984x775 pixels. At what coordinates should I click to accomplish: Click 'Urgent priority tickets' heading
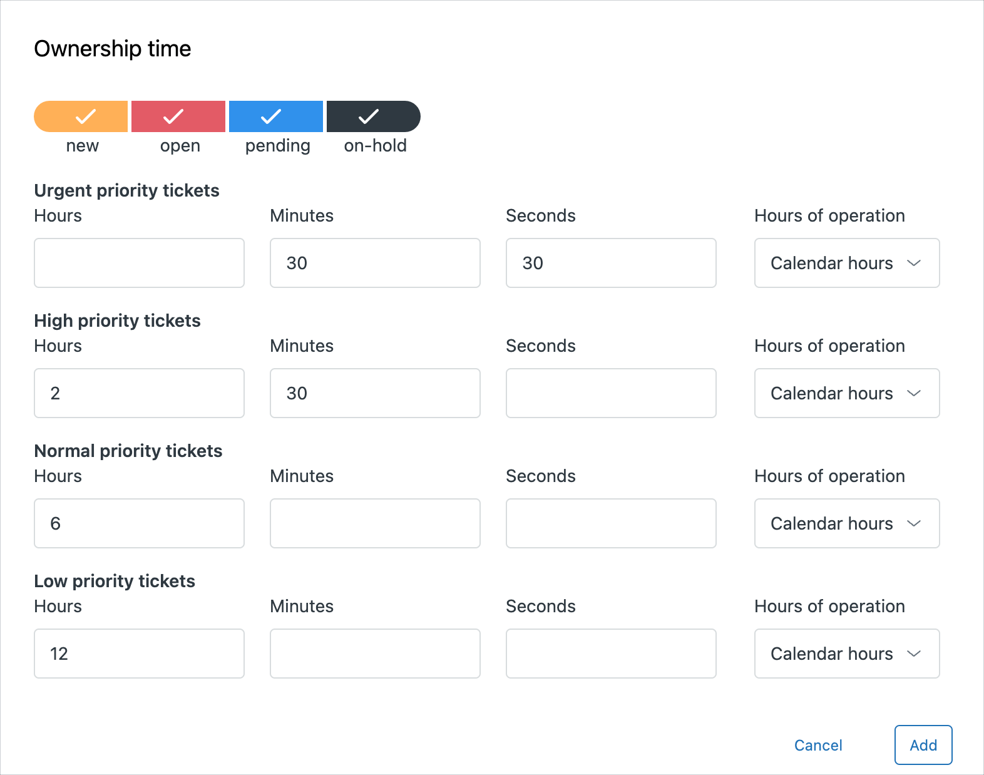(126, 190)
